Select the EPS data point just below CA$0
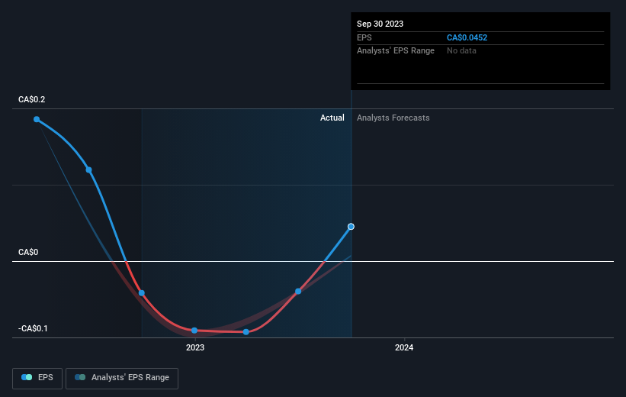Viewport: 626px width, 397px height. pos(141,293)
